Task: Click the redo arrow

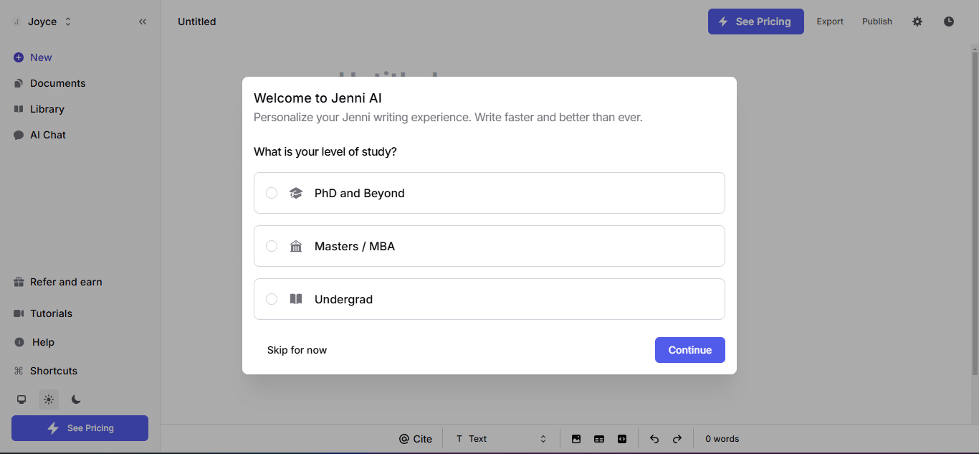Action: click(677, 439)
